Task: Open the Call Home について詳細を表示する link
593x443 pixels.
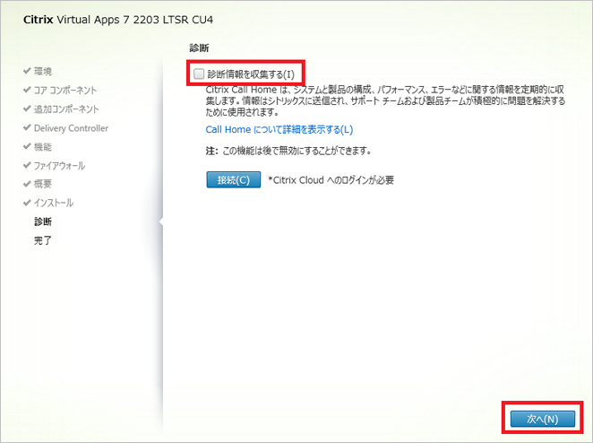Action: pos(279,129)
